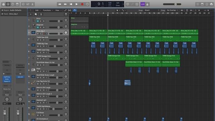The image size is (215, 121).
Task: Open the Browsers media icon
Action: pyautogui.click(x=211, y=4)
